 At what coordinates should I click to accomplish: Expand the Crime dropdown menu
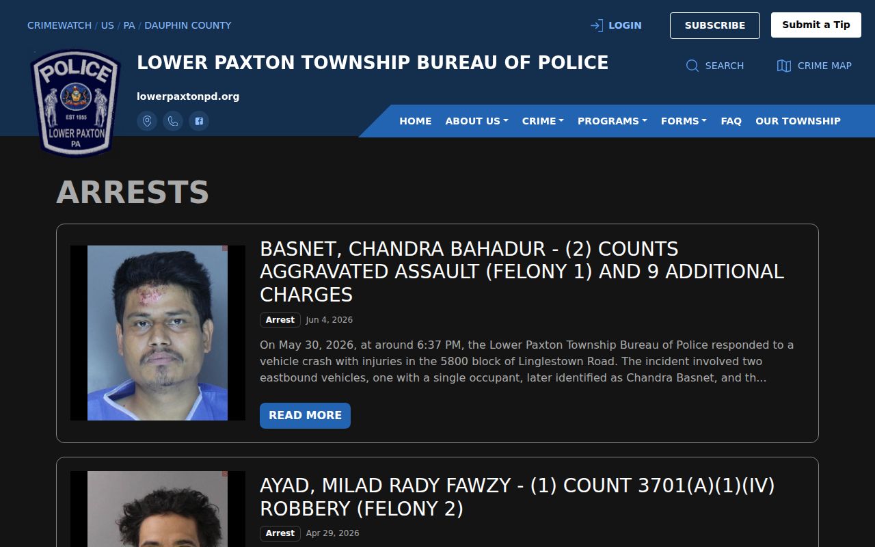(543, 121)
